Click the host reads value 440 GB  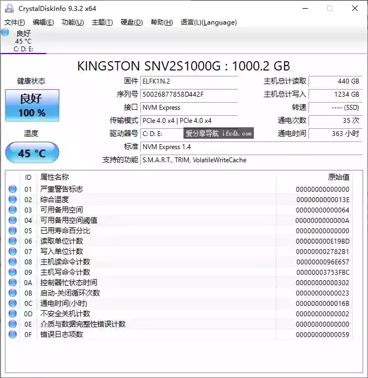(335, 81)
